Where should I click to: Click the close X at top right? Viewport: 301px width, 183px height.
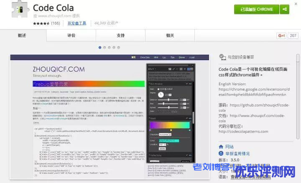295,3
